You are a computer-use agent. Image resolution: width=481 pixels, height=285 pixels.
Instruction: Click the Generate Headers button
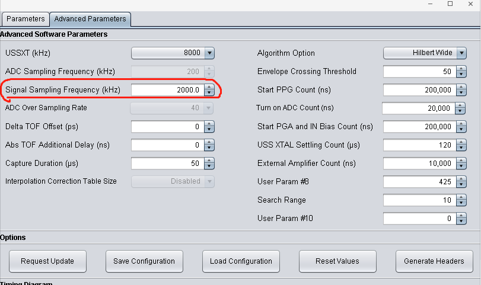click(434, 261)
